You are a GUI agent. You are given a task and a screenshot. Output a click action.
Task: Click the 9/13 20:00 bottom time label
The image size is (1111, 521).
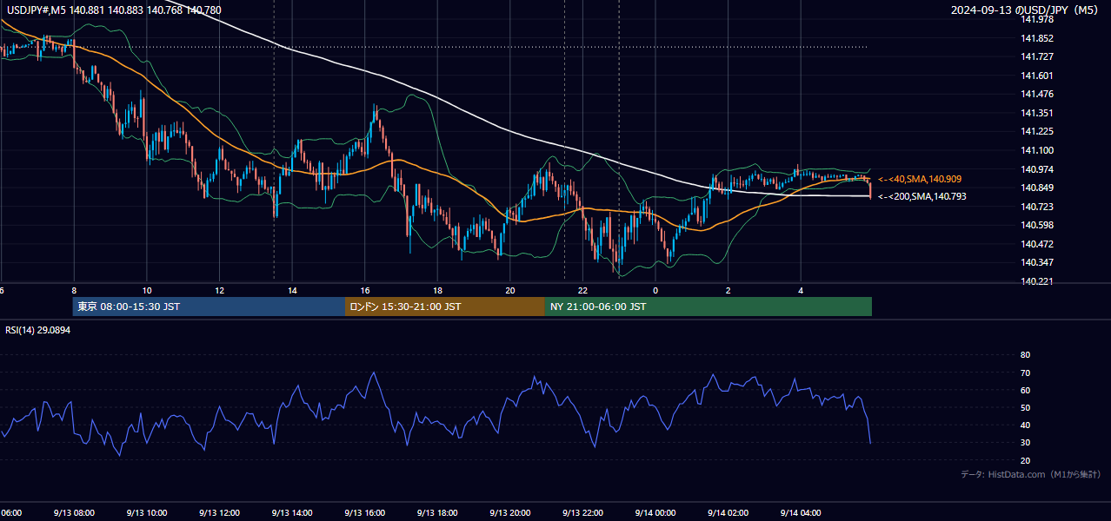point(509,512)
